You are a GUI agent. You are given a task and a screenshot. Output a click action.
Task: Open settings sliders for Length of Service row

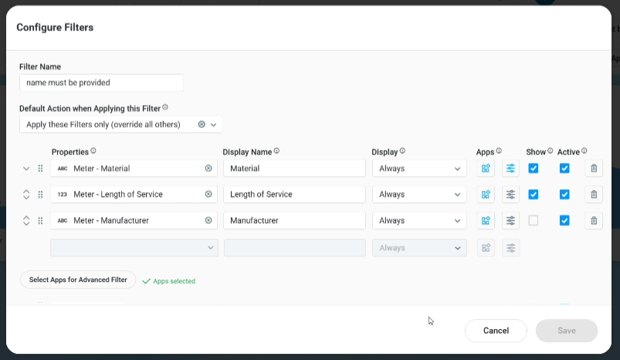click(510, 195)
